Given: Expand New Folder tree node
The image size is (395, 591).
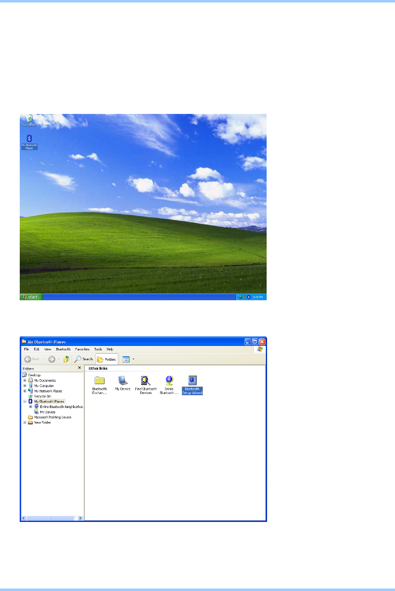Looking at the screenshot, I should coord(25,422).
